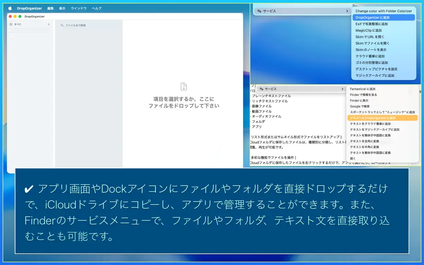424x265 pixels.
Task: Choose Fantastical に追加 service
Action: tap(382, 89)
